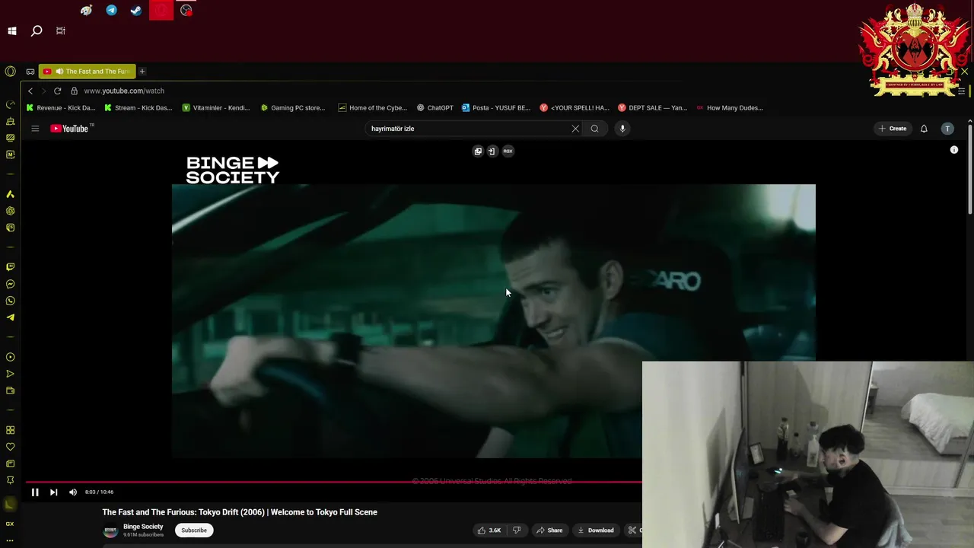Open the Binge Society channel name link

point(143,527)
